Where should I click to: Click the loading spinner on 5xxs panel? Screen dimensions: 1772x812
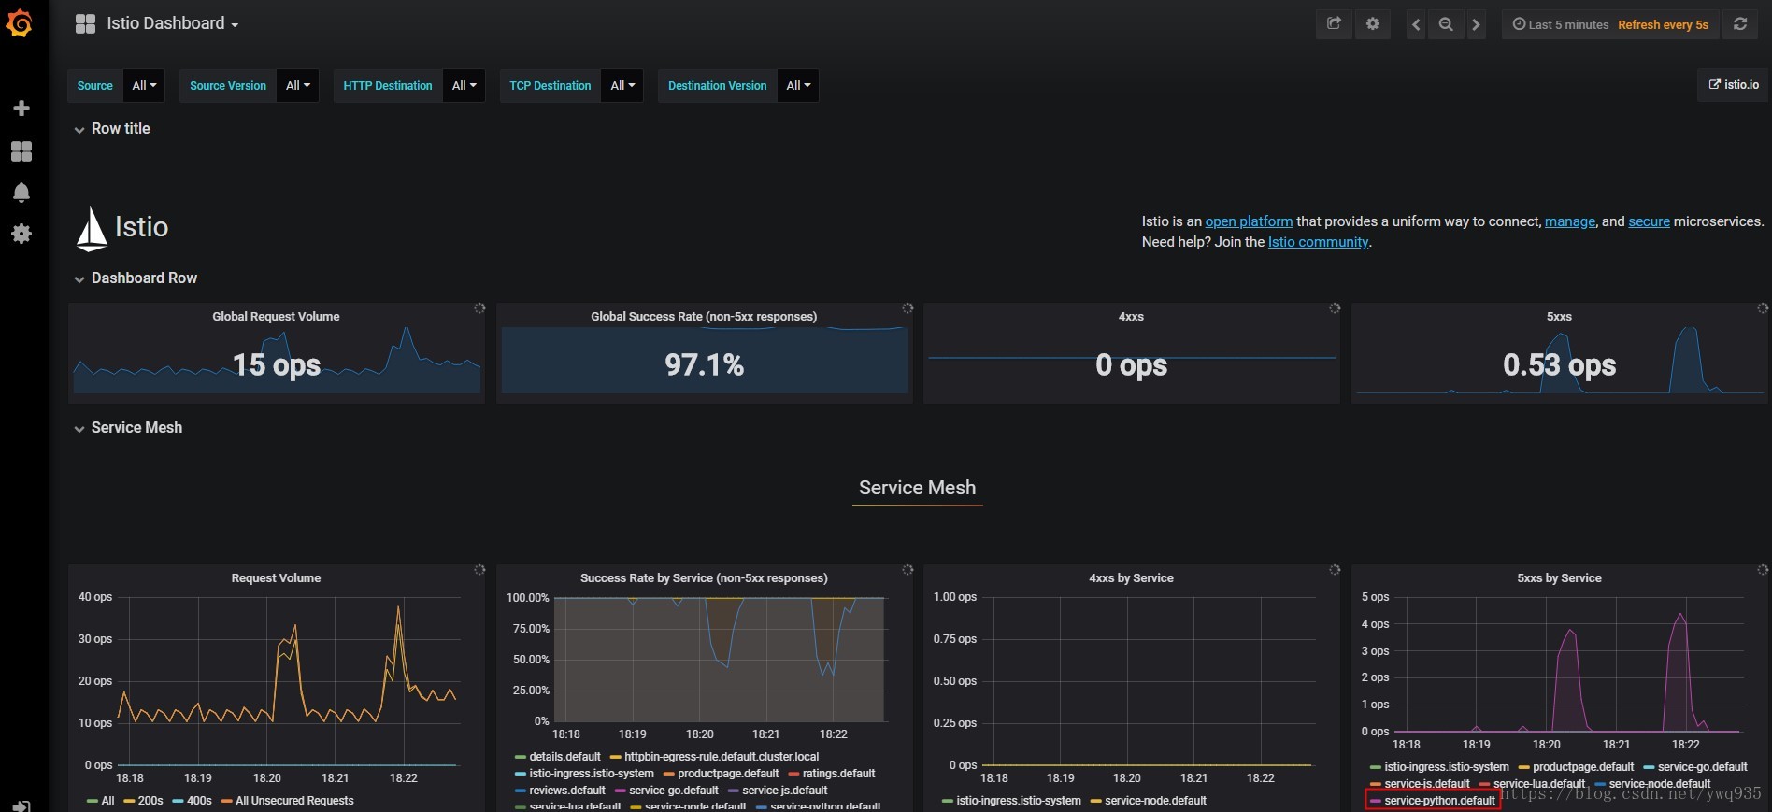[x=1762, y=308]
